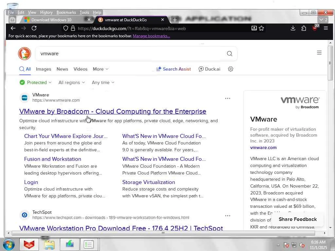Open the Edit menu
The width and height of the screenshot is (335, 251).
[x=21, y=12]
